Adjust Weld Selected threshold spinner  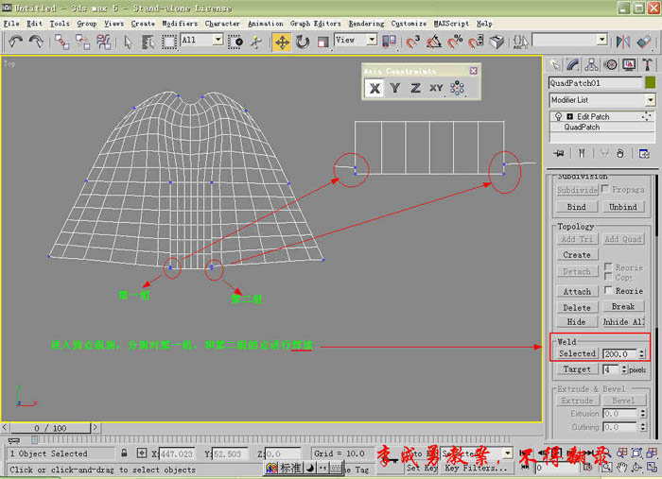(642, 353)
